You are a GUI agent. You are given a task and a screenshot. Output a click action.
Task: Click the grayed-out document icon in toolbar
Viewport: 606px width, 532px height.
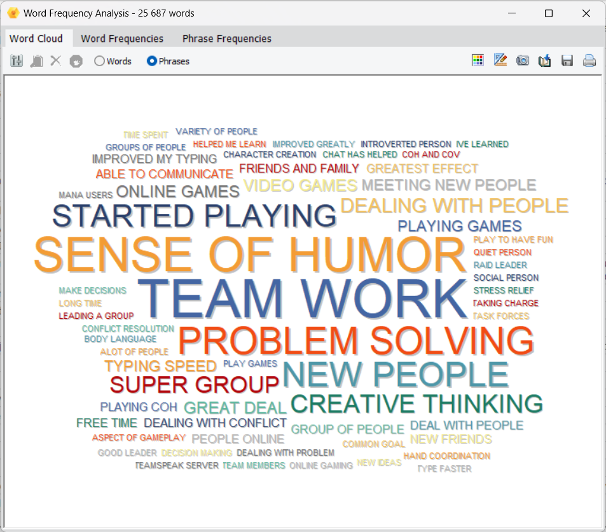coord(37,61)
